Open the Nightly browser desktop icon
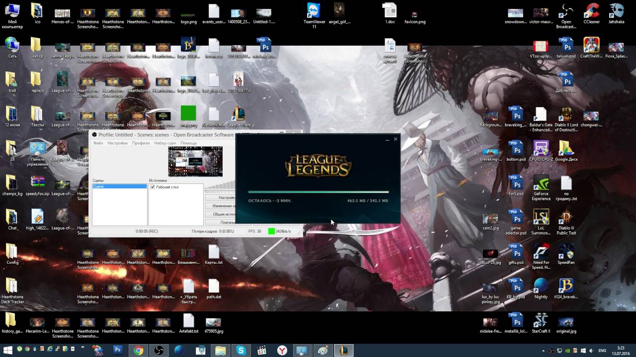Screen dimensions: 636x357 (x=541, y=288)
